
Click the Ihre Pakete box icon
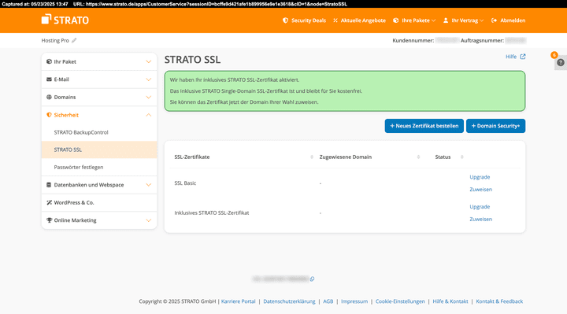click(396, 20)
